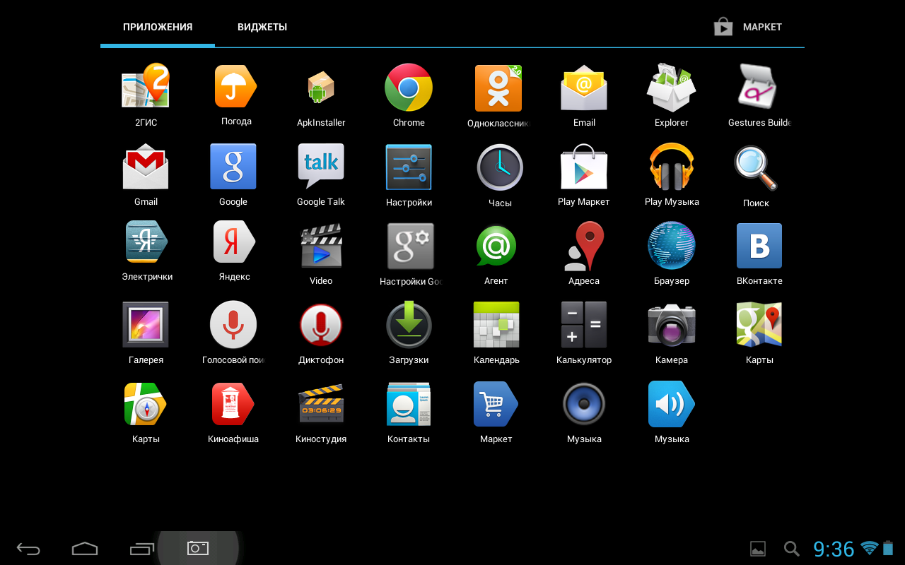Open Музыка app with round speaker icon
The image size is (905, 565).
[584, 404]
